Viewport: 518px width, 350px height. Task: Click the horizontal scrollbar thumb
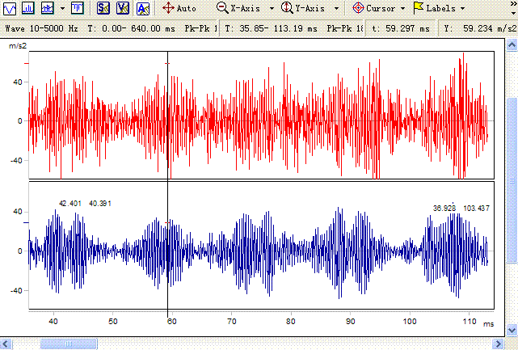(69, 344)
